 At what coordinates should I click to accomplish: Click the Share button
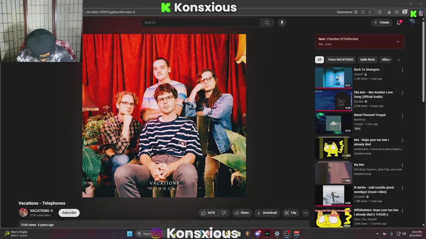tap(242, 213)
